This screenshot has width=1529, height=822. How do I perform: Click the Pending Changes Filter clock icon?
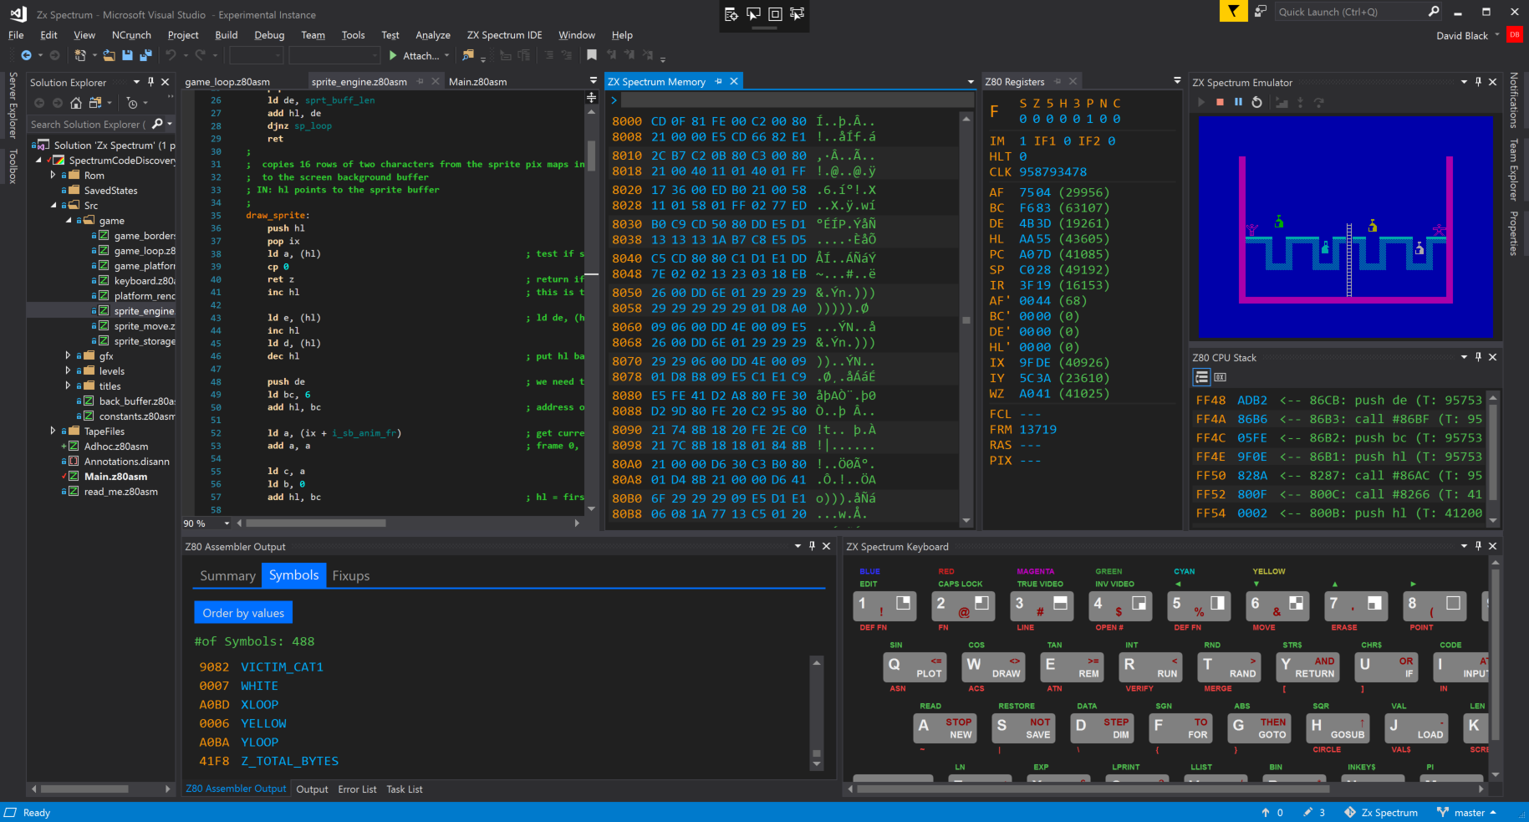tap(132, 103)
